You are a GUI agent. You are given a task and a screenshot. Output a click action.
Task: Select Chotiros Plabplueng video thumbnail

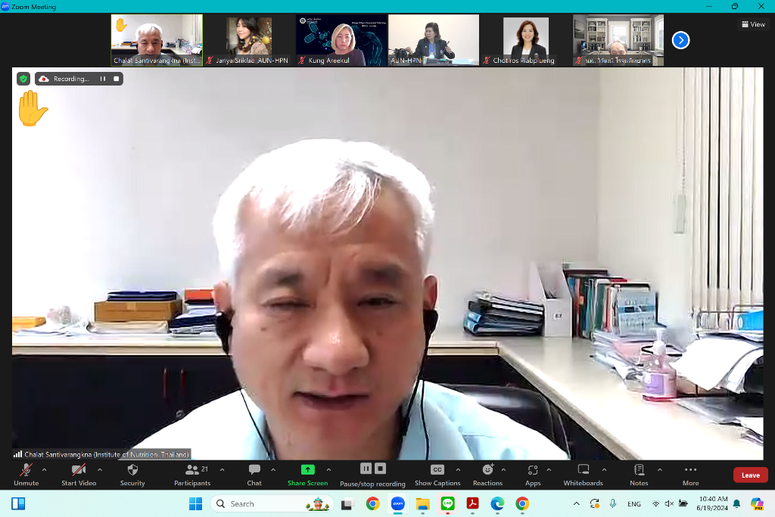point(524,40)
